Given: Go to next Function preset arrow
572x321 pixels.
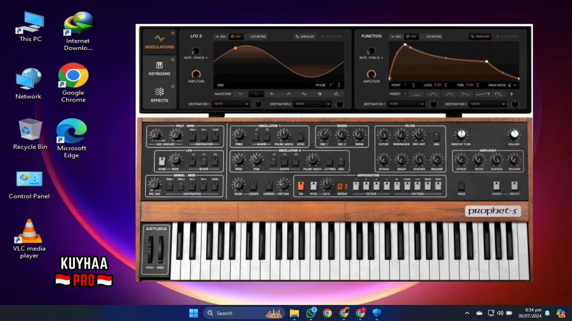Looking at the screenshot, I should pos(511,94).
